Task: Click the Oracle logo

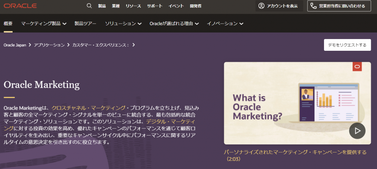Action: (20, 6)
